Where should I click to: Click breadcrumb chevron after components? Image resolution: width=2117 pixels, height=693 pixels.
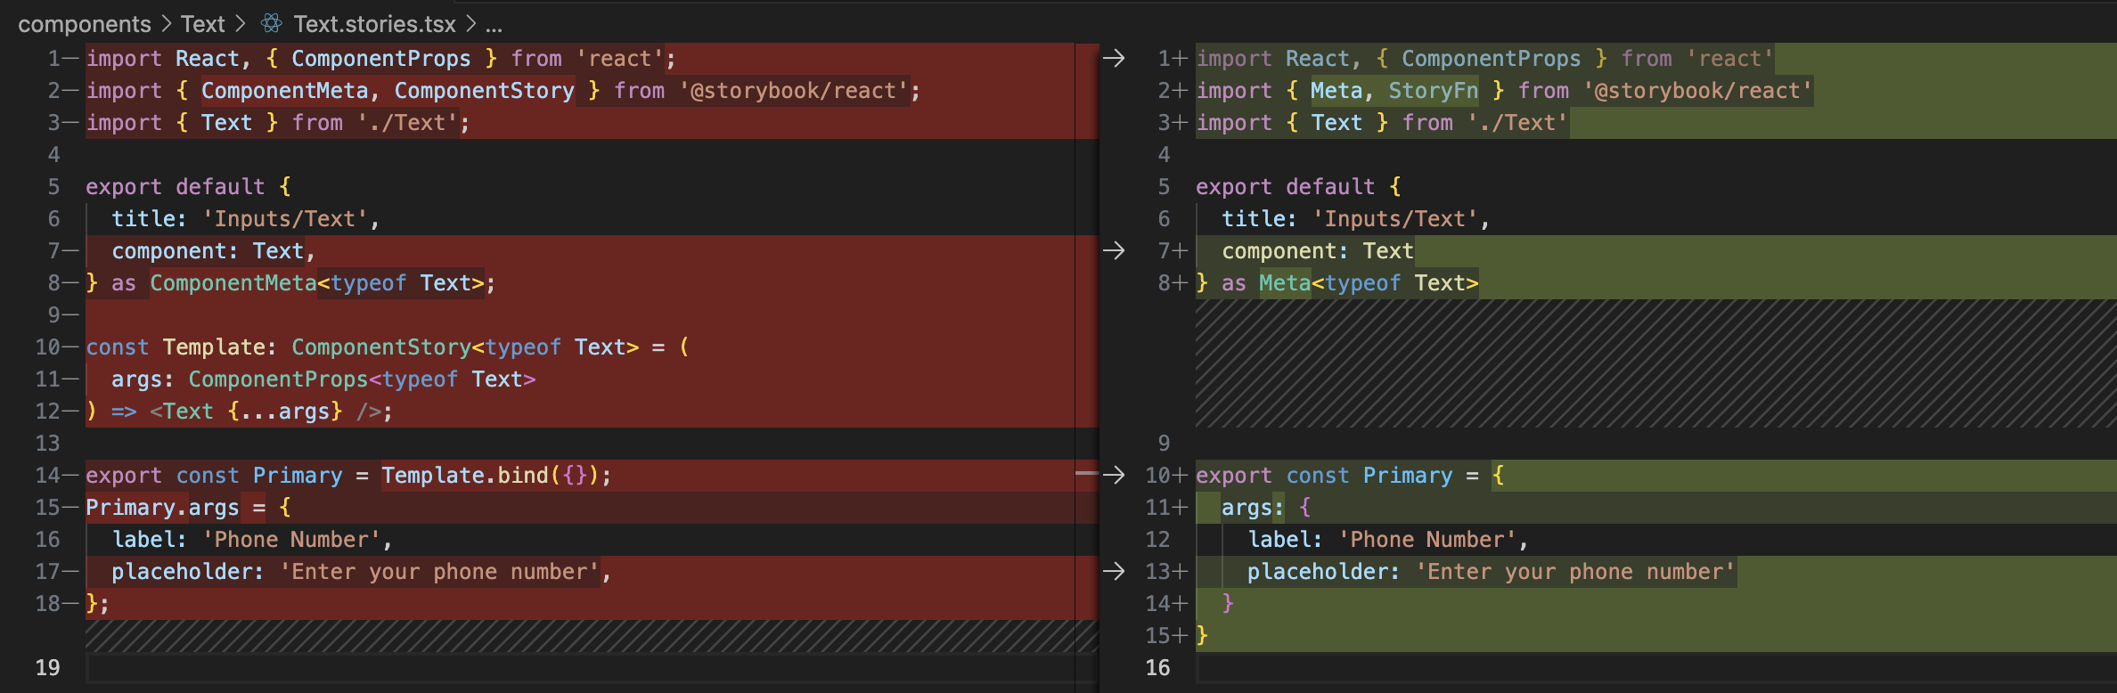(x=166, y=24)
